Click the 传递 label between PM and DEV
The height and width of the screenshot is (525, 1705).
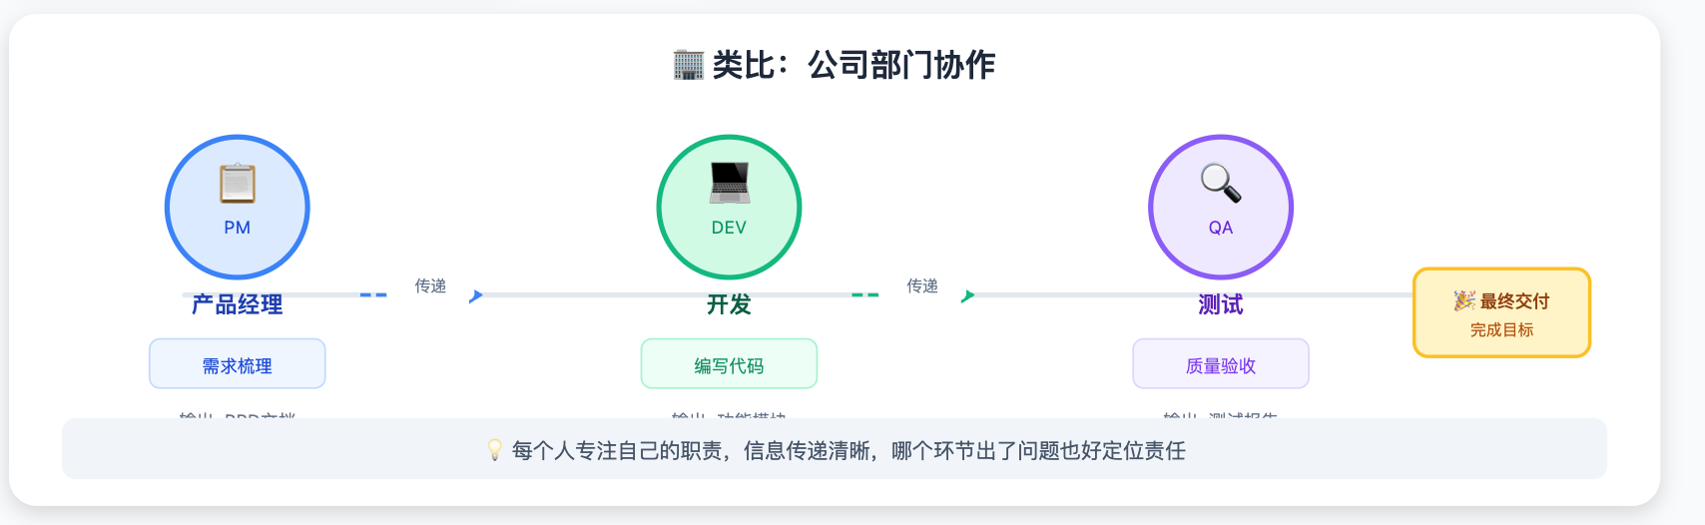(x=430, y=286)
